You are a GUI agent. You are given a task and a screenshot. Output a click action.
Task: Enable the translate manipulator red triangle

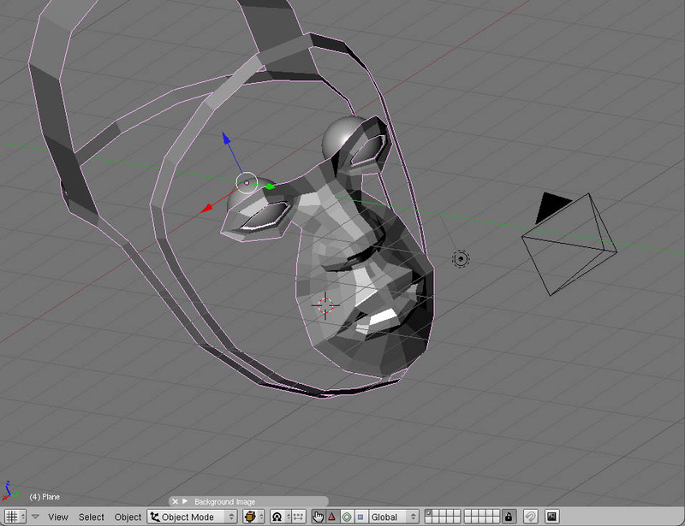332,517
